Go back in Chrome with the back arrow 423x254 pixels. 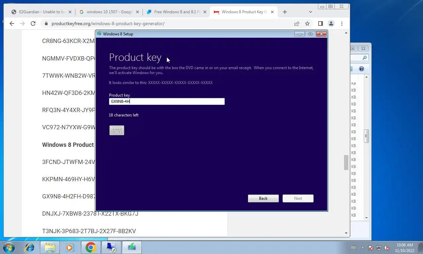click(x=12, y=23)
